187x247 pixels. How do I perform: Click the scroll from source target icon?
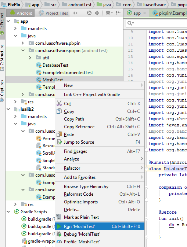89,13
